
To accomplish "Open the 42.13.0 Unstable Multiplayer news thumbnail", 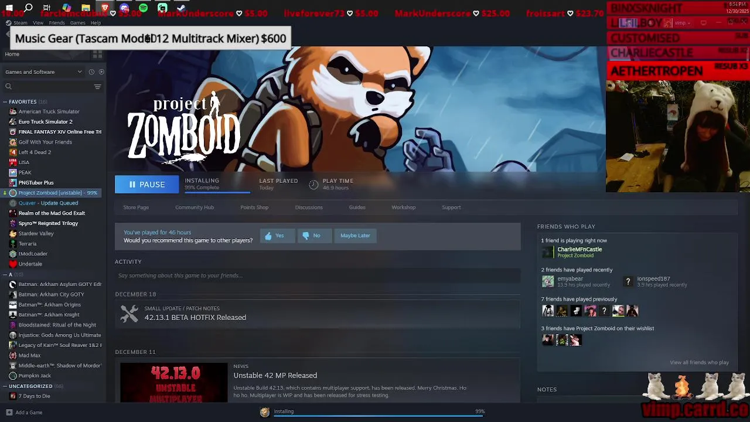I will pyautogui.click(x=173, y=383).
